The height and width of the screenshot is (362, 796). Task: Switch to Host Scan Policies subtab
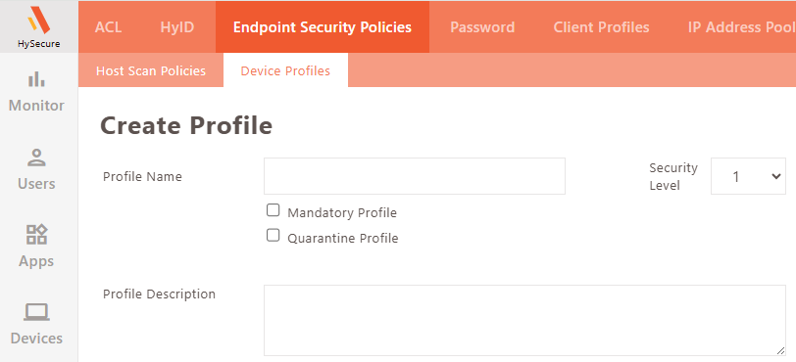pyautogui.click(x=151, y=70)
